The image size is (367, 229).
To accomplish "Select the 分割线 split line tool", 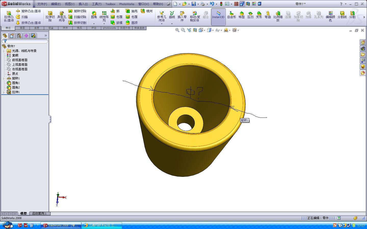I will (x=342, y=15).
